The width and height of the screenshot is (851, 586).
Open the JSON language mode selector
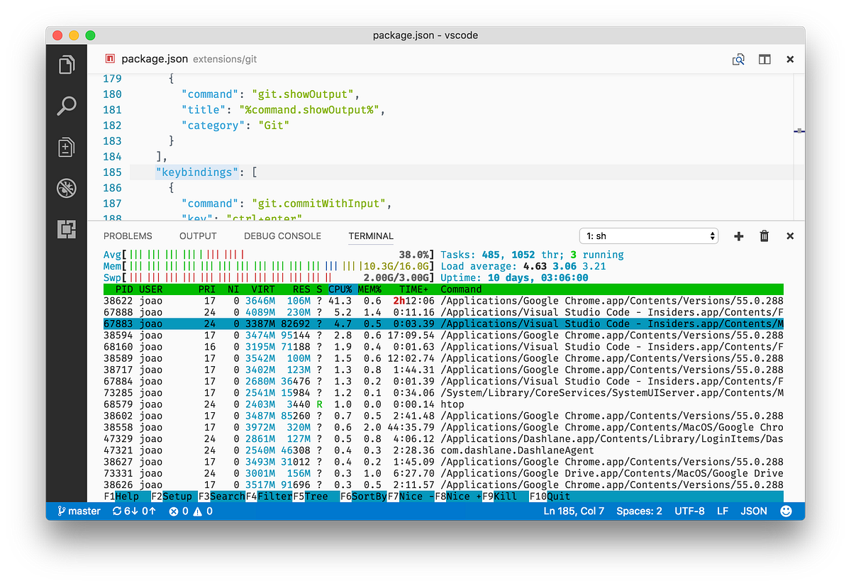pos(754,511)
